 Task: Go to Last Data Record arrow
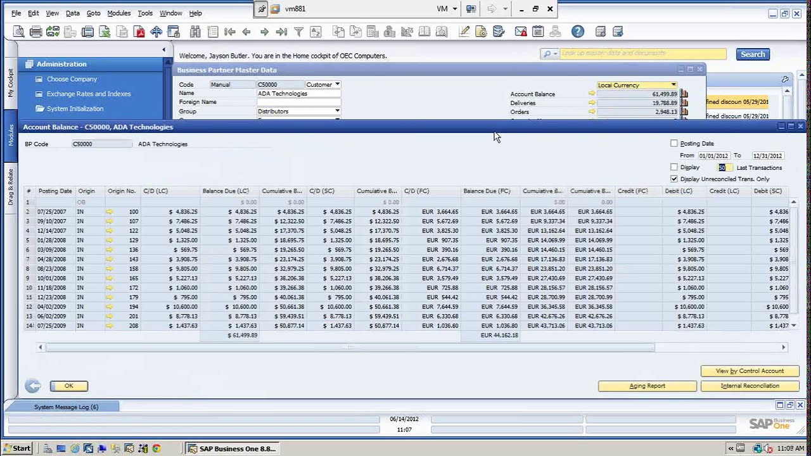[x=281, y=32]
